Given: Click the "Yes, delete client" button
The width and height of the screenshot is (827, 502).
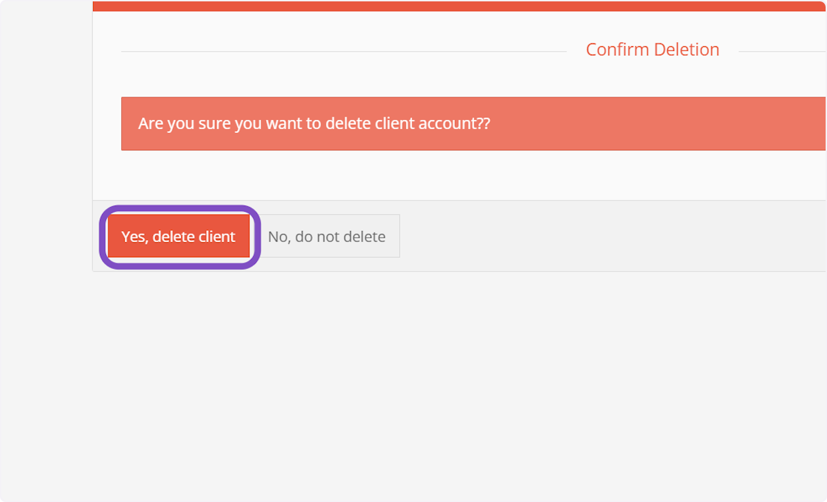Looking at the screenshot, I should 178,237.
